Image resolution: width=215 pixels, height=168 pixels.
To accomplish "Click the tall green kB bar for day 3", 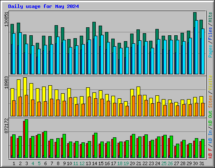I will point(26,139).
